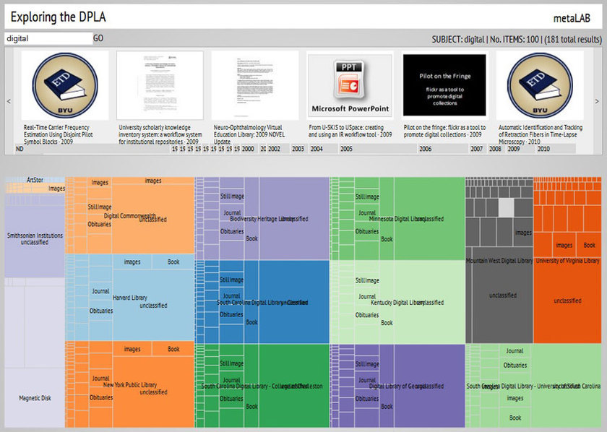Select Minnesota Digital Library unclassified block
This screenshot has width=607, height=432.
tap(429, 219)
